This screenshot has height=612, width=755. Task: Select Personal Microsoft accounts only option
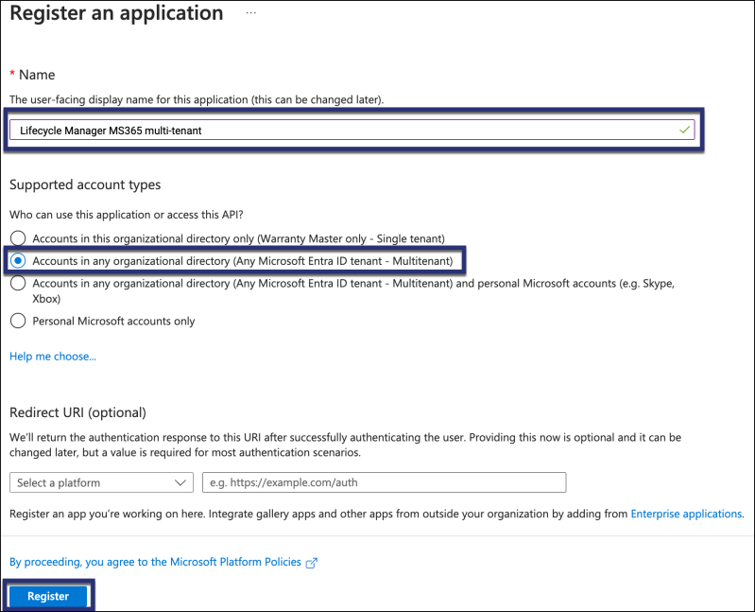coord(18,321)
